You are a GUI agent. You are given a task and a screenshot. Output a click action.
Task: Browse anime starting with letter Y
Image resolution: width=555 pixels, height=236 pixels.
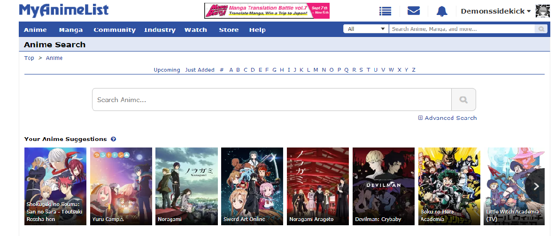(406, 70)
